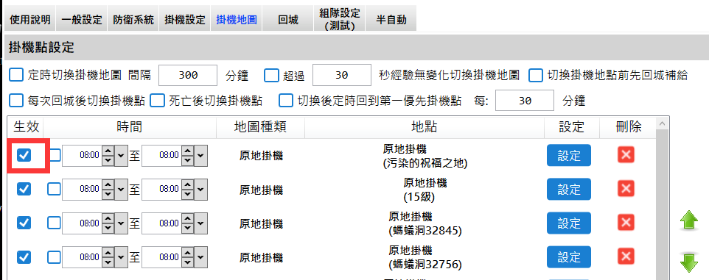
Task: Open the 組隊設定(測試) tab
Action: (340, 19)
